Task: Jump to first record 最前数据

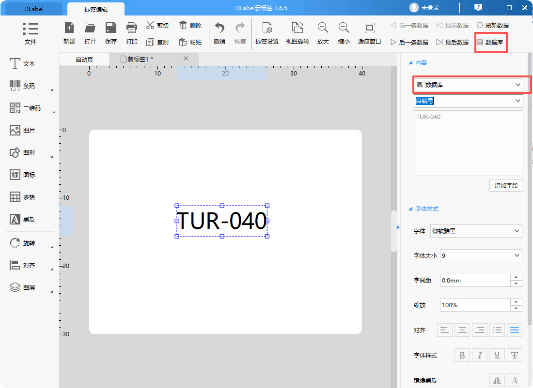Action: pos(453,26)
